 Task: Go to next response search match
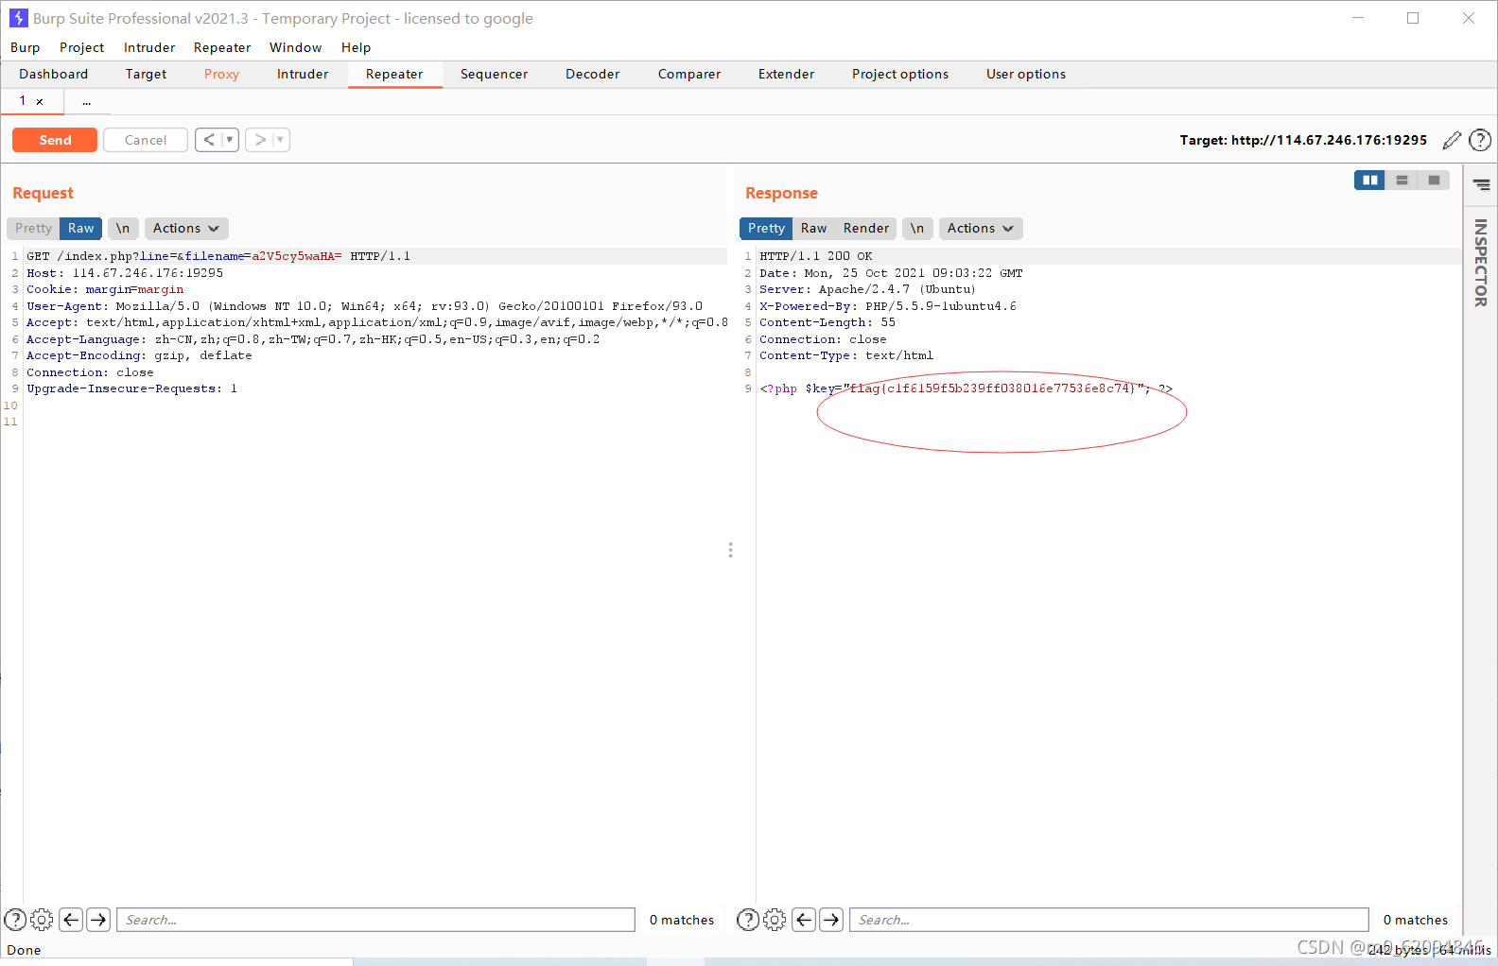click(831, 919)
